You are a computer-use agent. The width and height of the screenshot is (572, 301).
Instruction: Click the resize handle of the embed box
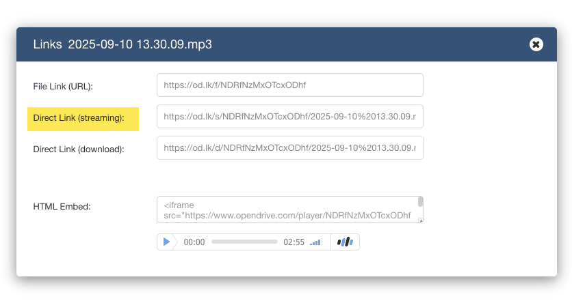click(420, 220)
